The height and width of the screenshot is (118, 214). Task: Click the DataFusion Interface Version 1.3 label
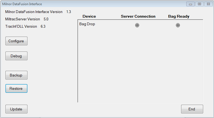(38, 12)
